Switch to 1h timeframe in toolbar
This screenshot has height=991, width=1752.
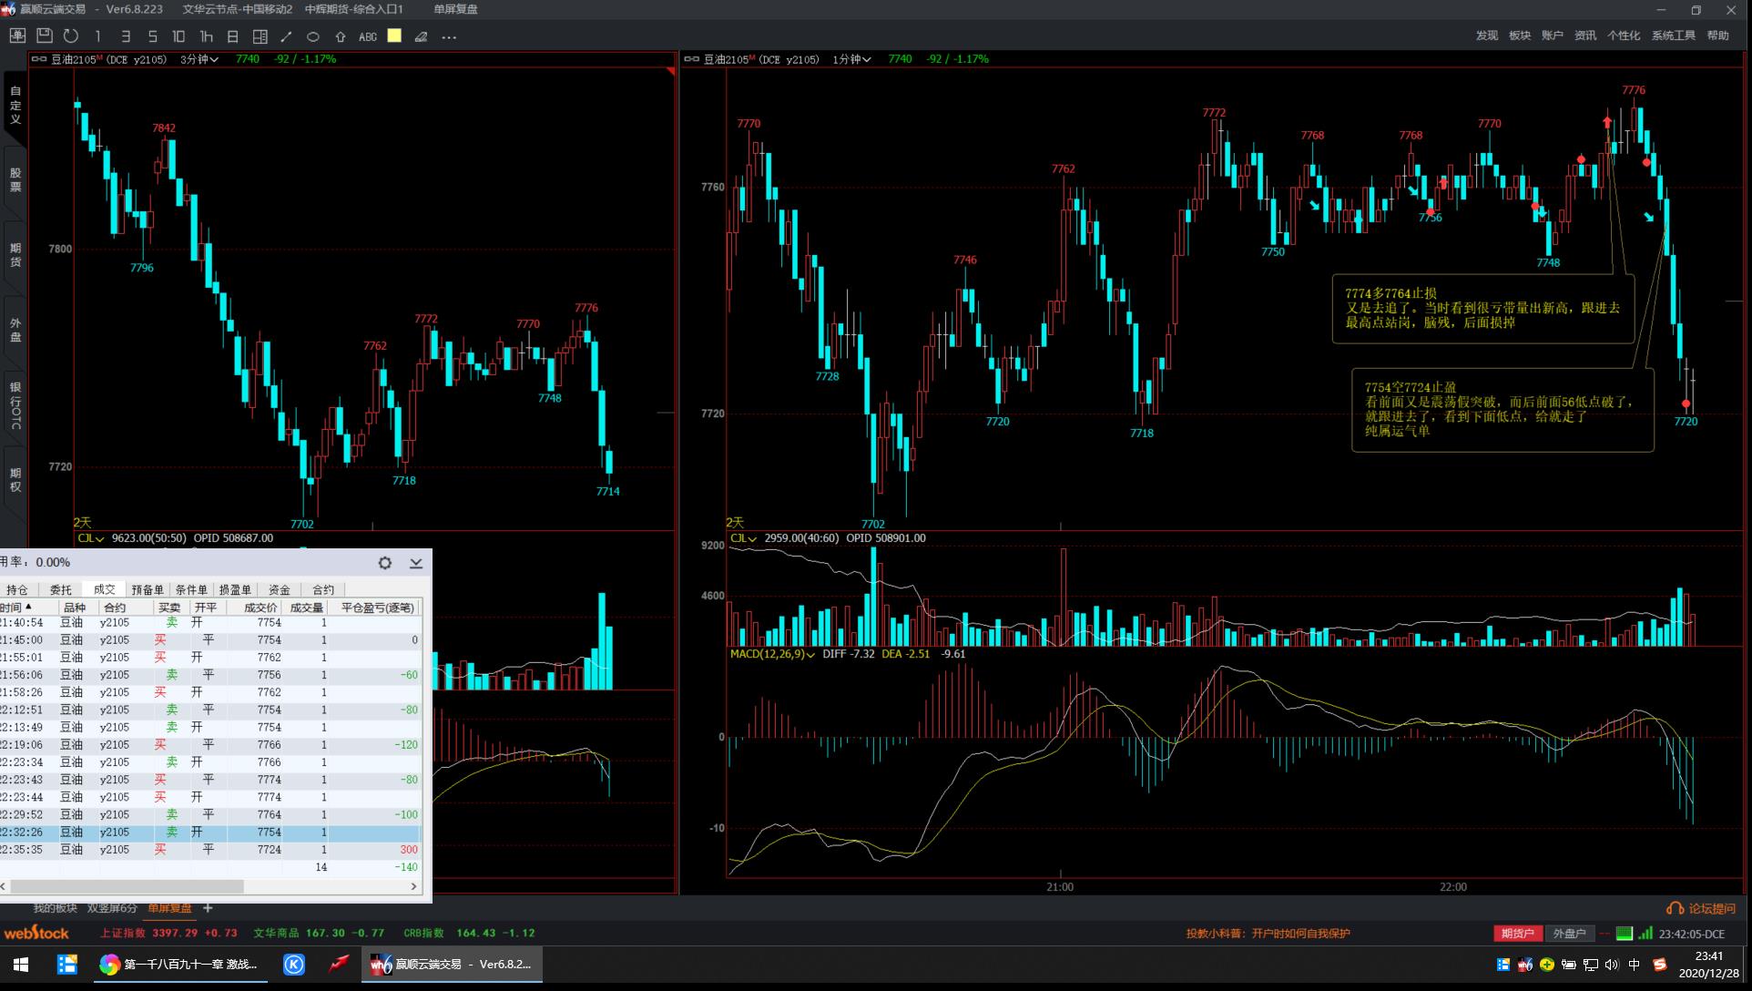coord(206,36)
